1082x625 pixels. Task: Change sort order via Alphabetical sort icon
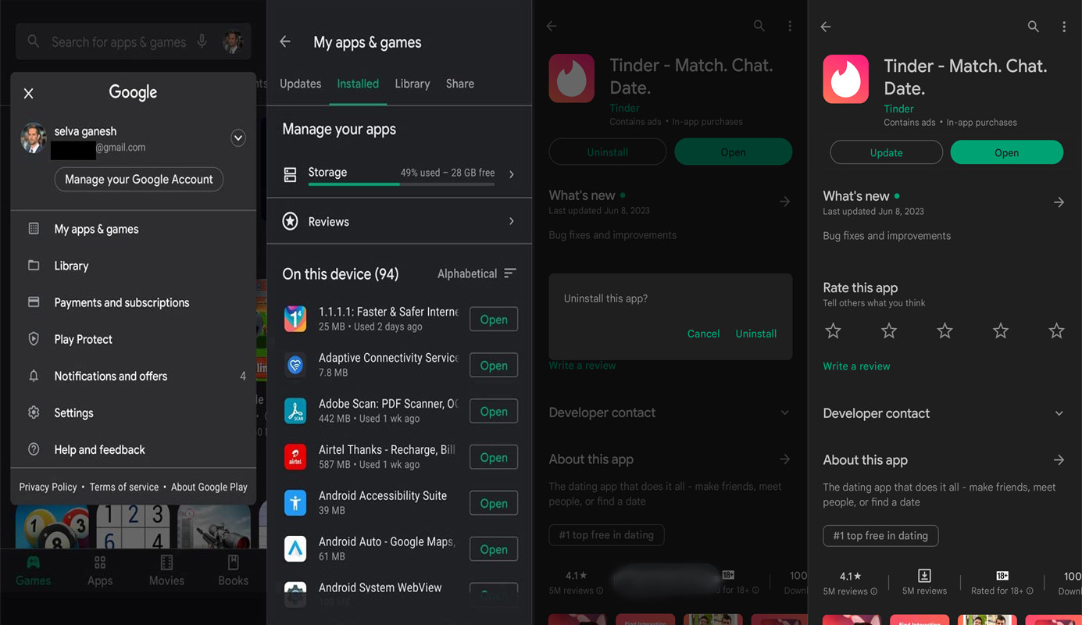[x=510, y=273]
